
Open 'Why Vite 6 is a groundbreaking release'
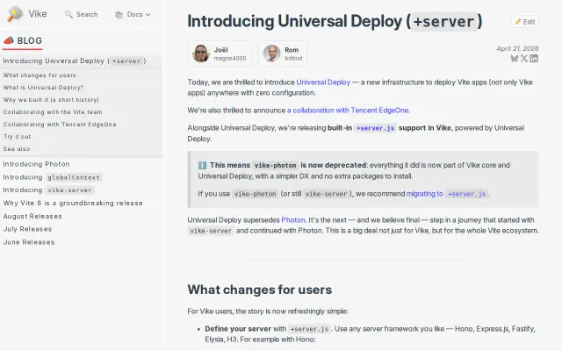coord(73,203)
